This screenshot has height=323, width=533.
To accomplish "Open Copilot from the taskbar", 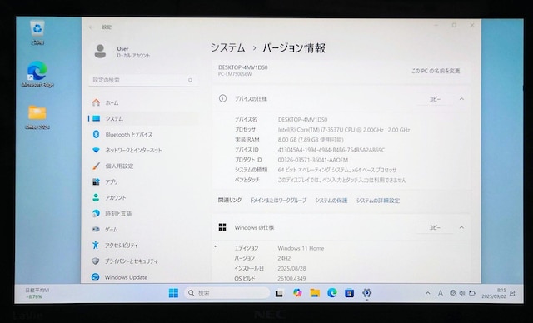I will [297, 293].
